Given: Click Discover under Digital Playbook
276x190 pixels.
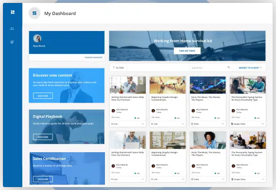Looking at the screenshot, I should pyautogui.click(x=43, y=137).
